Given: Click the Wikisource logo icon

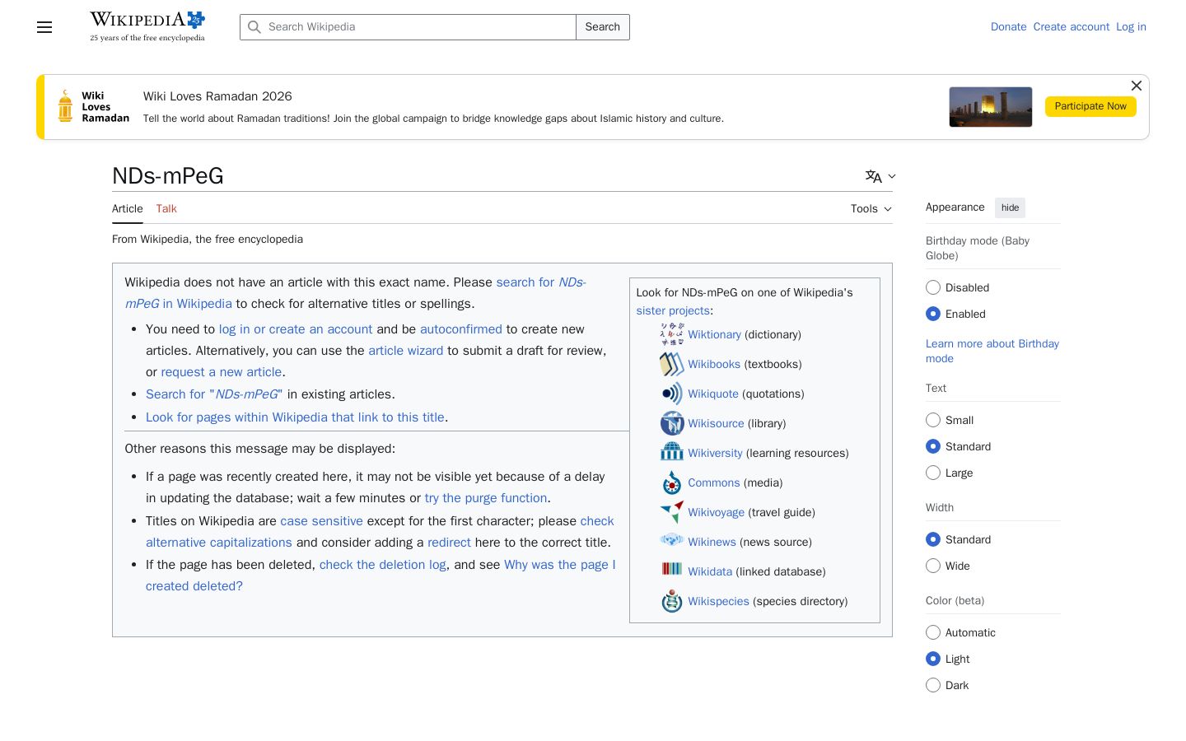Looking at the screenshot, I should coord(672,423).
